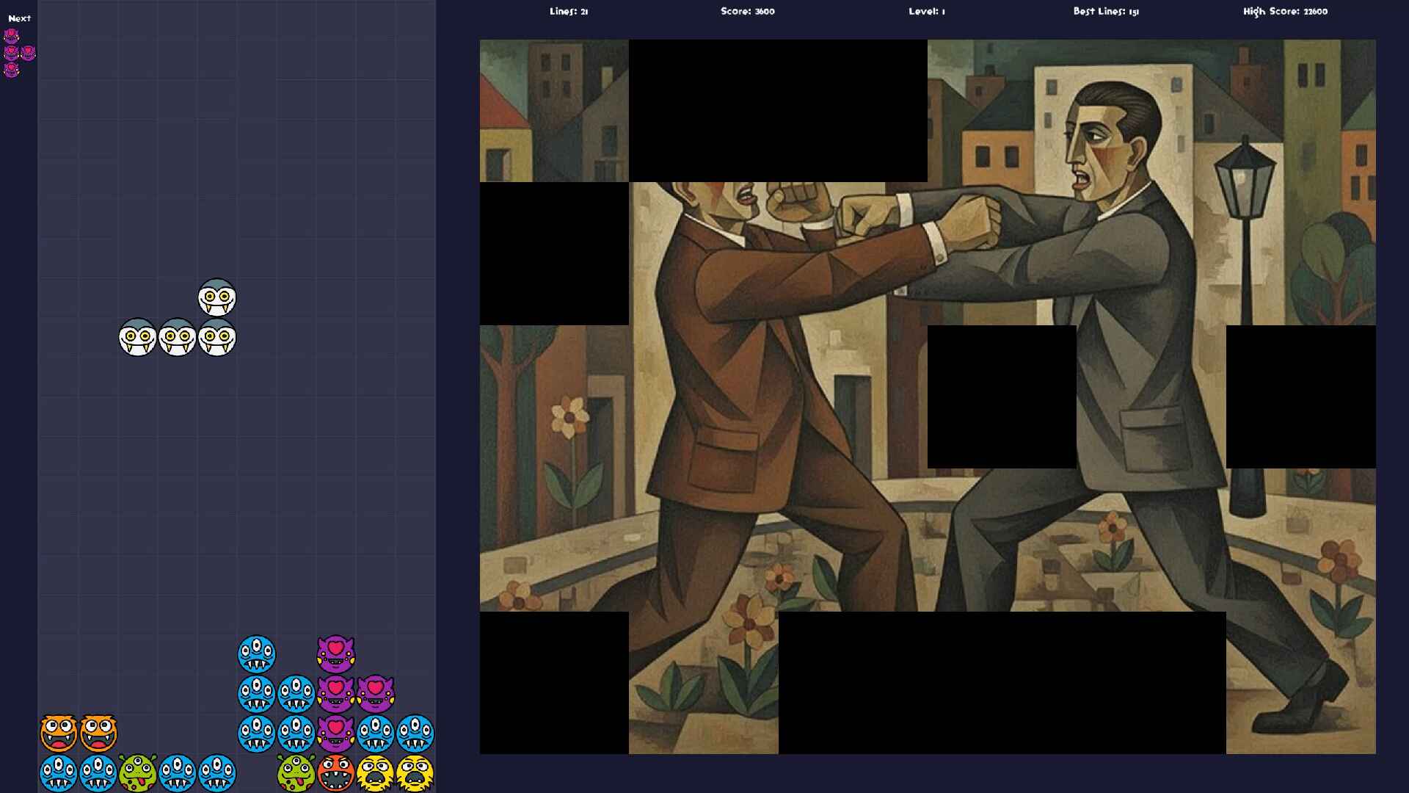Screen dimensions: 1409x793
Task: Click the hidden black tile at the painting's bottom-left corner
Action: coord(554,683)
